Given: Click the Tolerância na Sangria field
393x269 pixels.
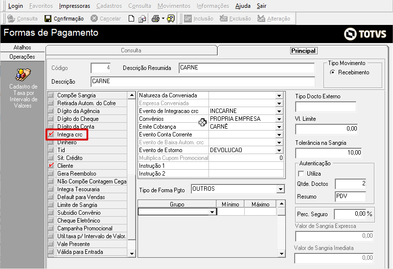Looking at the screenshot, I should (x=328, y=153).
